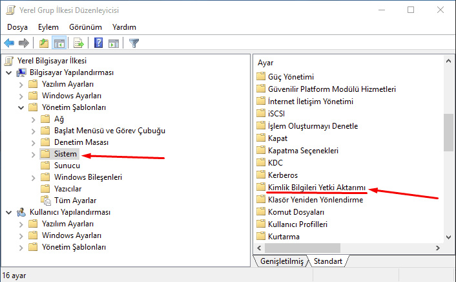Click the Ayar column header

pos(265,63)
